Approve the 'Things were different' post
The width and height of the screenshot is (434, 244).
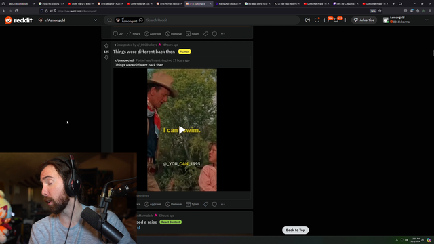point(153,205)
